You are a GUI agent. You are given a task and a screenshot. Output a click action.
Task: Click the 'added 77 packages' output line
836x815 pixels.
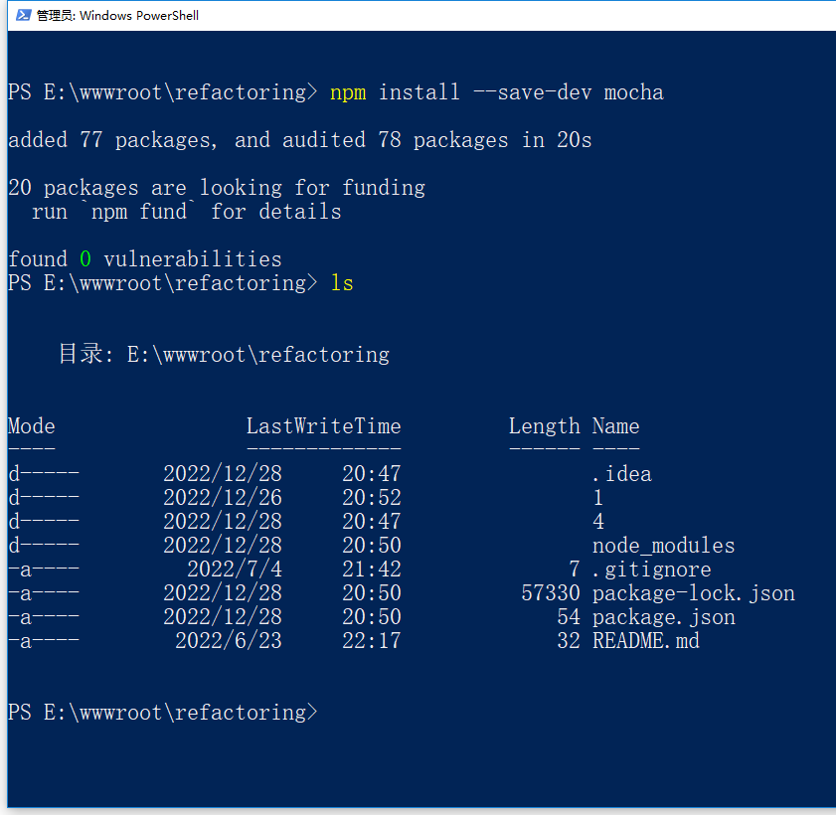[x=299, y=140]
